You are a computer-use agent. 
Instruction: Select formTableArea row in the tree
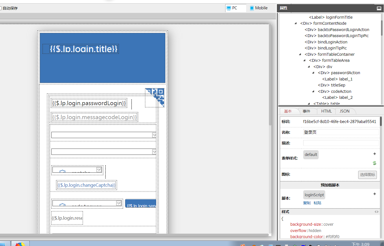point(329,60)
